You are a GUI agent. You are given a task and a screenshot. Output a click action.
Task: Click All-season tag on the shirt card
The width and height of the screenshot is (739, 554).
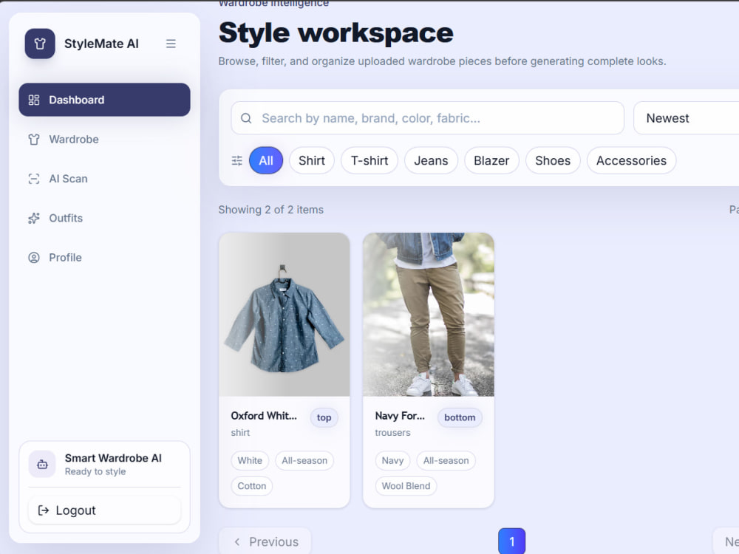[x=304, y=461]
